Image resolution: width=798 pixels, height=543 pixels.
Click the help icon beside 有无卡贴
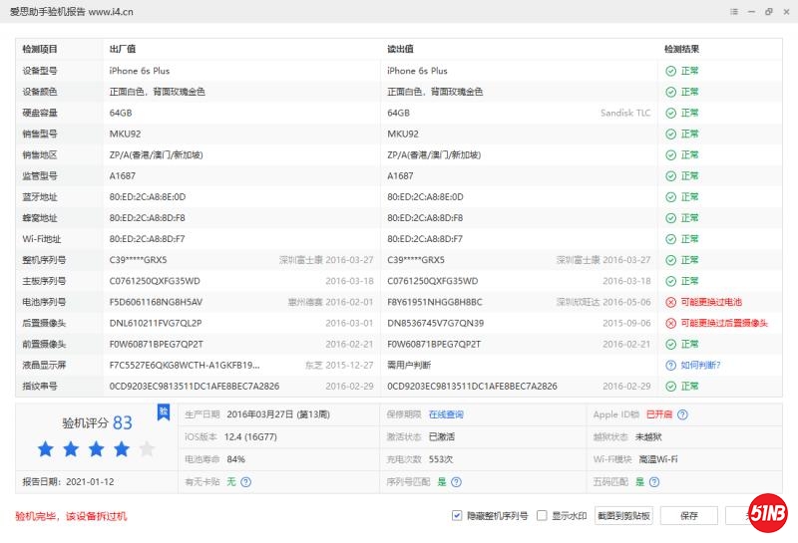point(245,482)
